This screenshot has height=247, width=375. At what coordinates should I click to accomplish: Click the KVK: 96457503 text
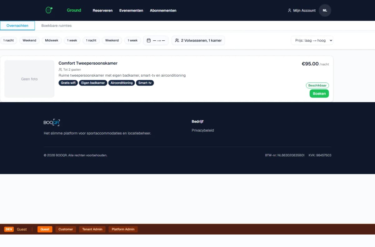pyautogui.click(x=320, y=155)
